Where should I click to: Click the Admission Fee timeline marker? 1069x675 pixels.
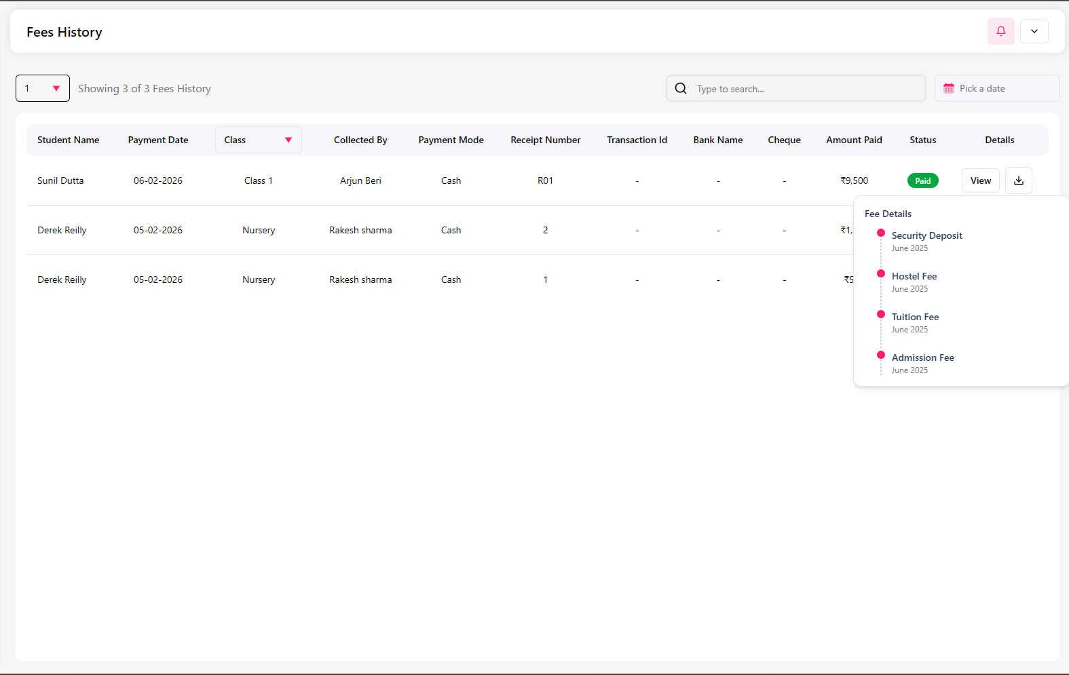[x=881, y=355]
